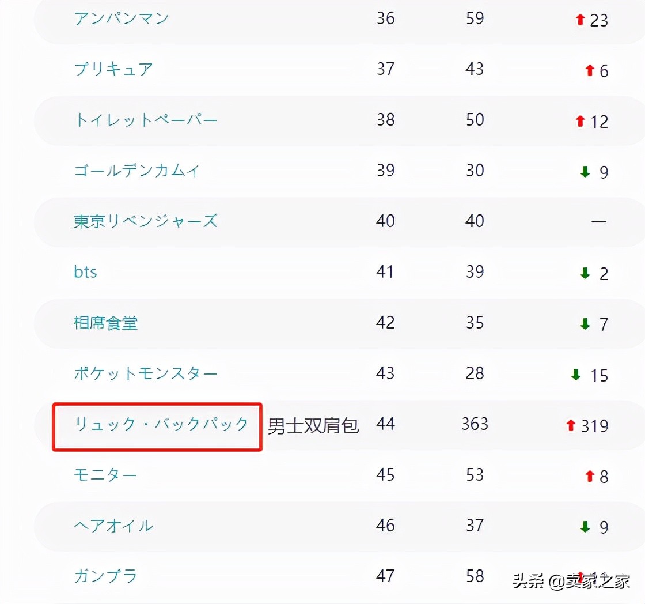This screenshot has height=604, width=645.
Task: Click red up arrow in モニター row
Action: click(x=590, y=476)
